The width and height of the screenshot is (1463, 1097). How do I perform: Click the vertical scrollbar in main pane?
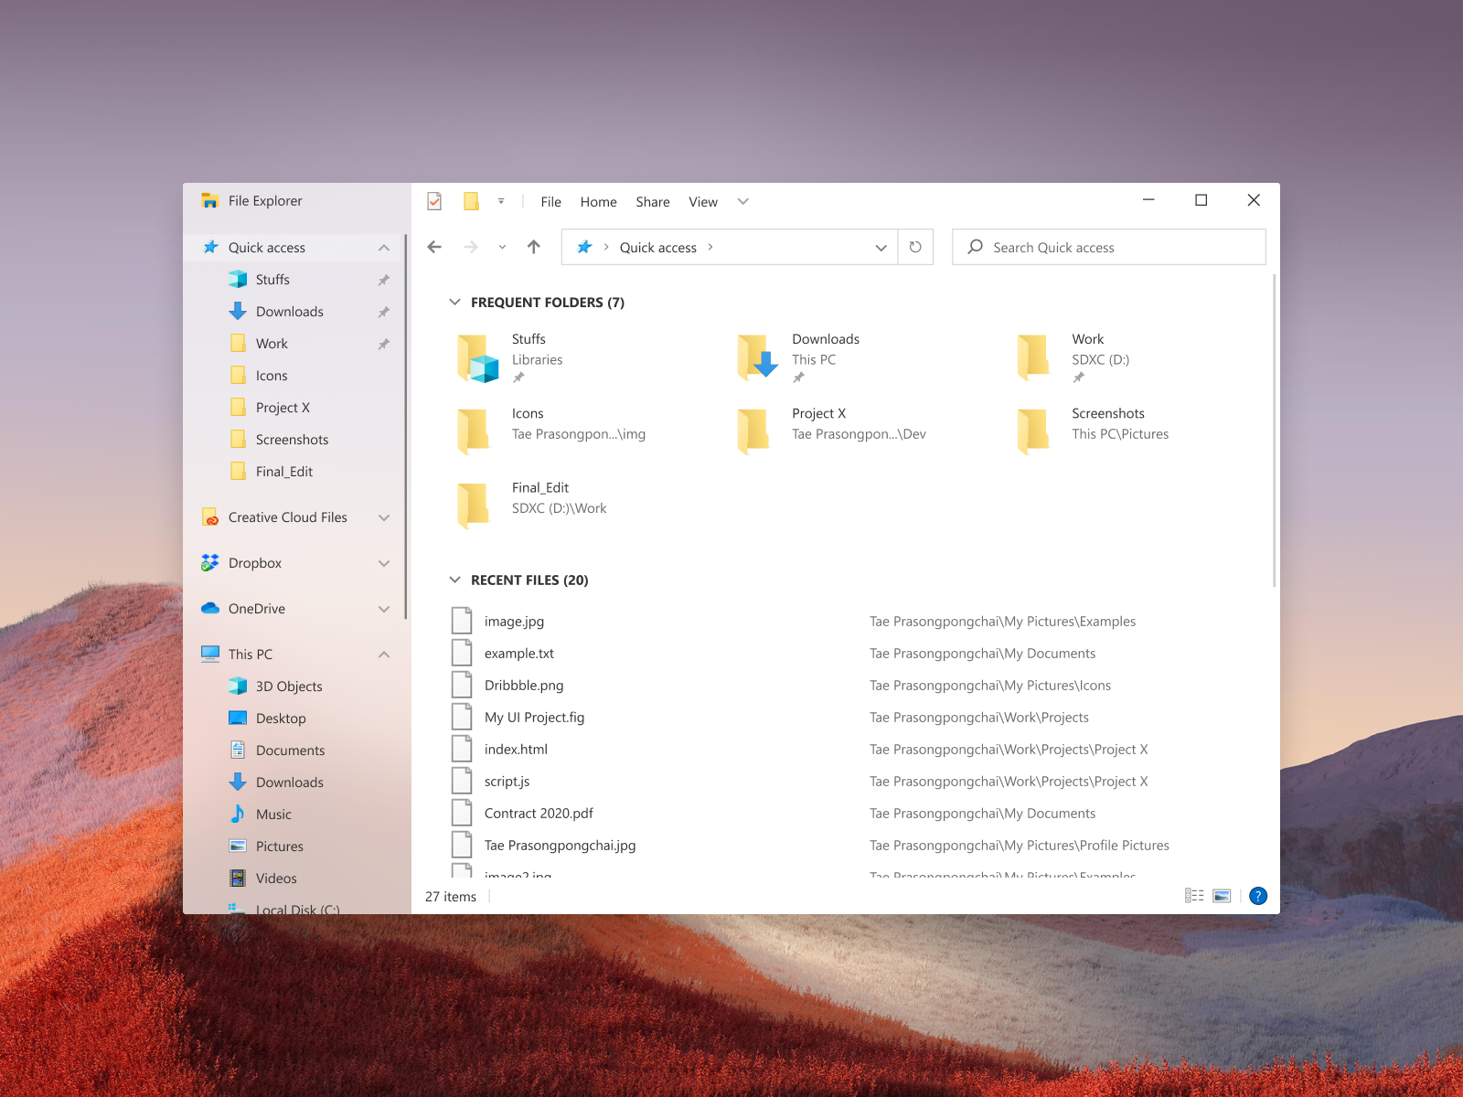[1273, 430]
